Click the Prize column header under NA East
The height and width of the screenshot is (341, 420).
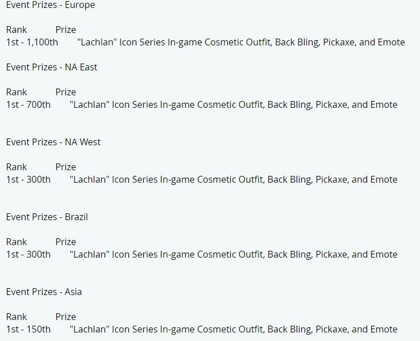pos(65,92)
